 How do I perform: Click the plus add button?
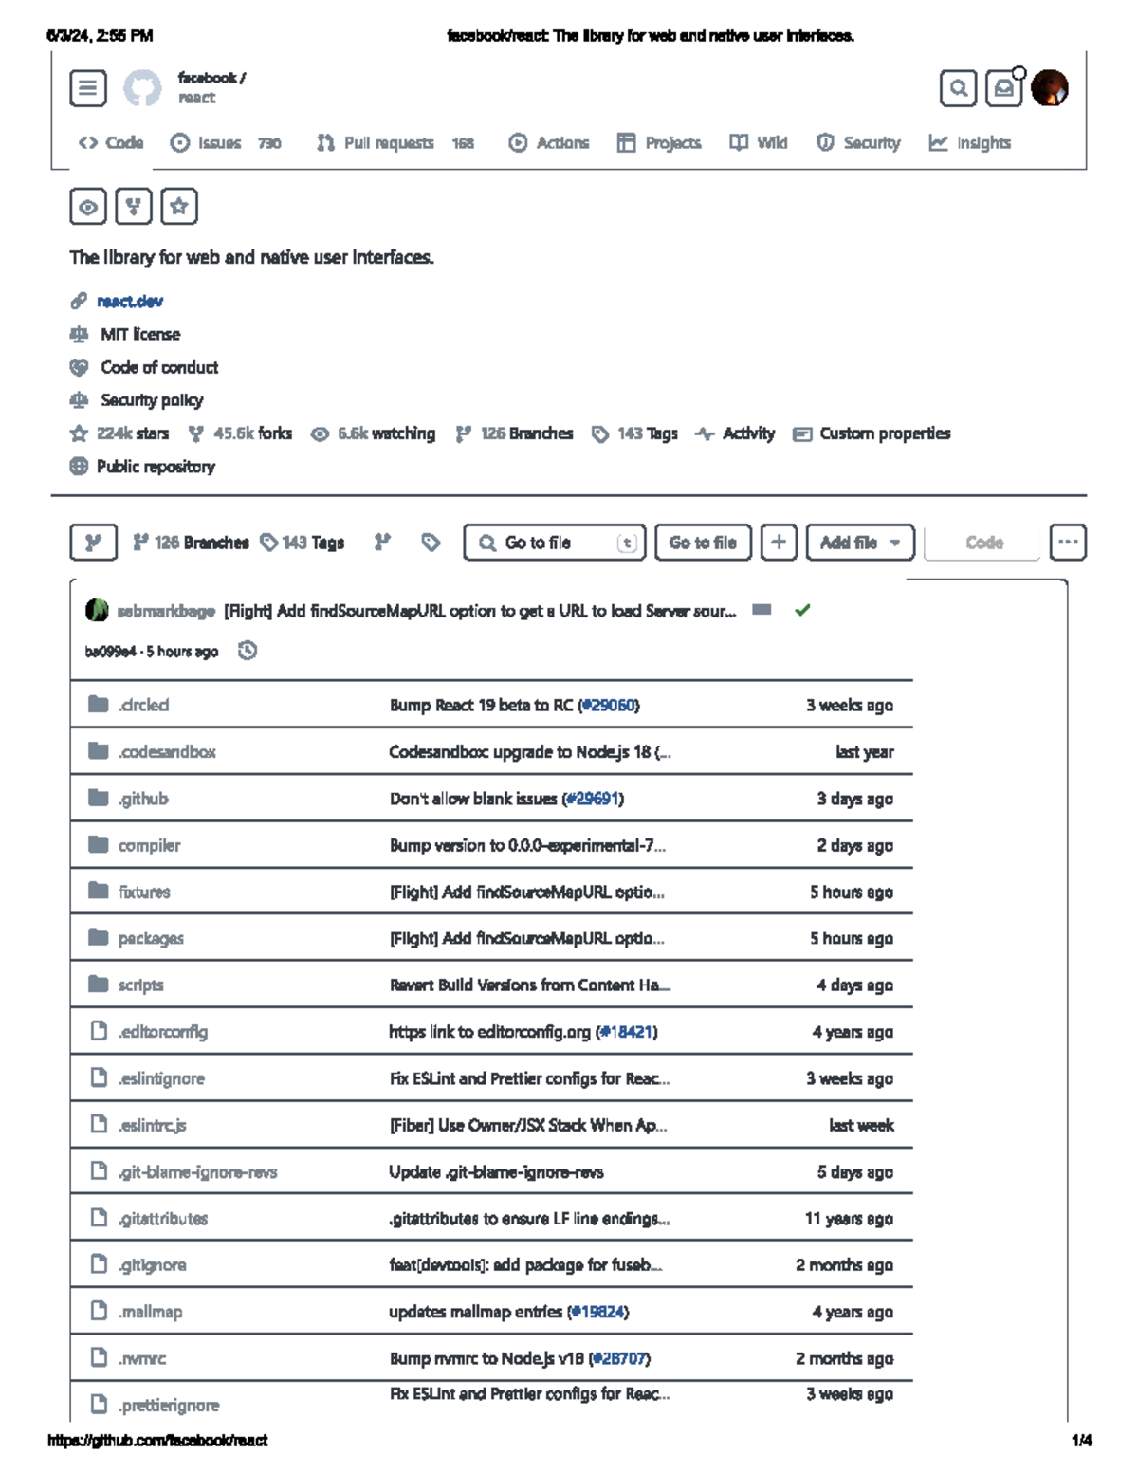779,543
